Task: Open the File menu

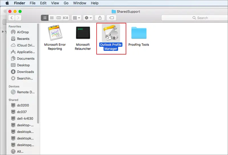Action: click(x=32, y=3)
